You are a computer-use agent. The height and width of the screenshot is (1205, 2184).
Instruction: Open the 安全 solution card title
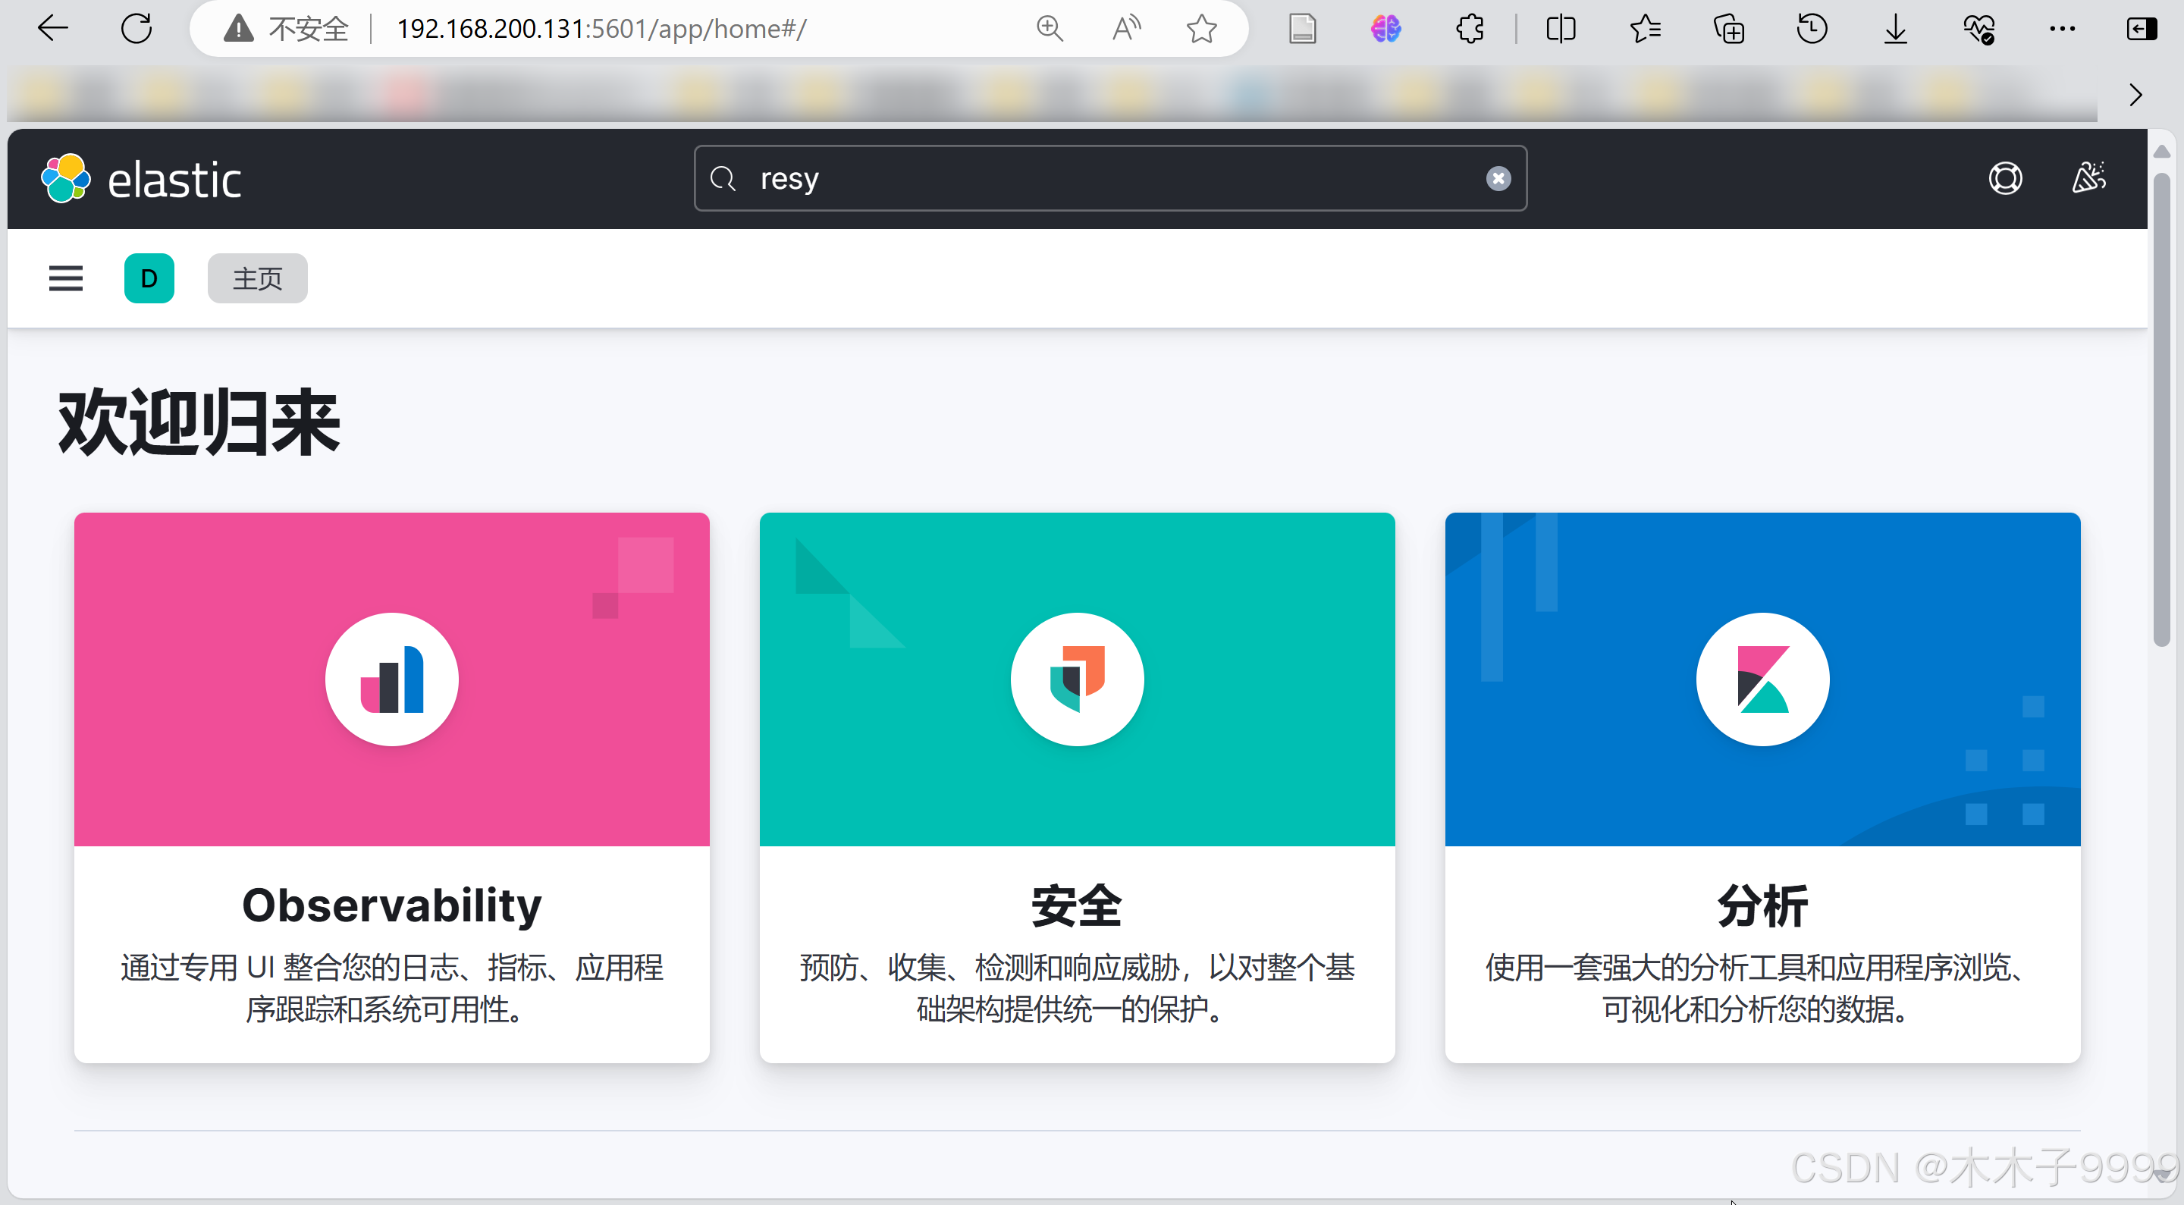(x=1077, y=905)
